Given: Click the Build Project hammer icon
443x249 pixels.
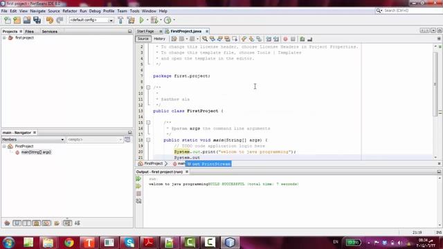Looking at the screenshot, I should click(x=120, y=20).
